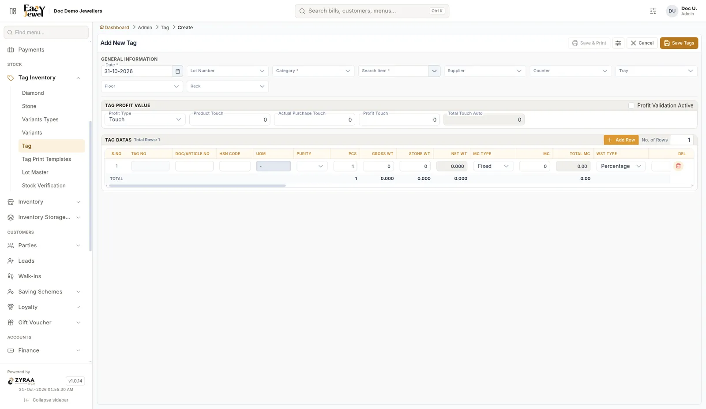706x409 pixels.
Task: Open the WST Type Percentage dropdown
Action: click(x=621, y=166)
